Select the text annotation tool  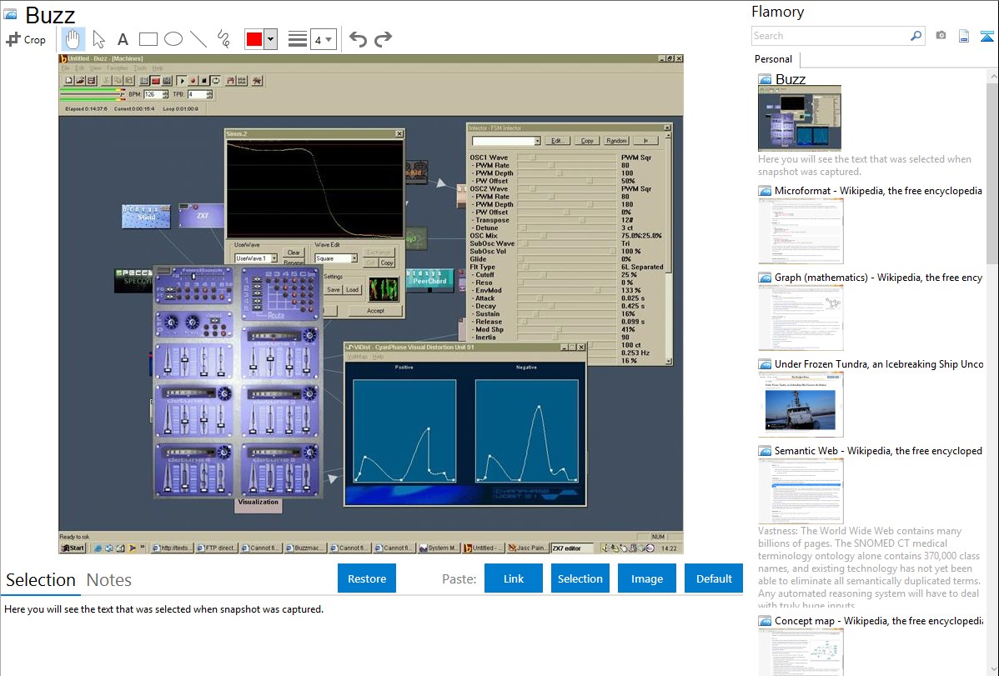tap(123, 39)
